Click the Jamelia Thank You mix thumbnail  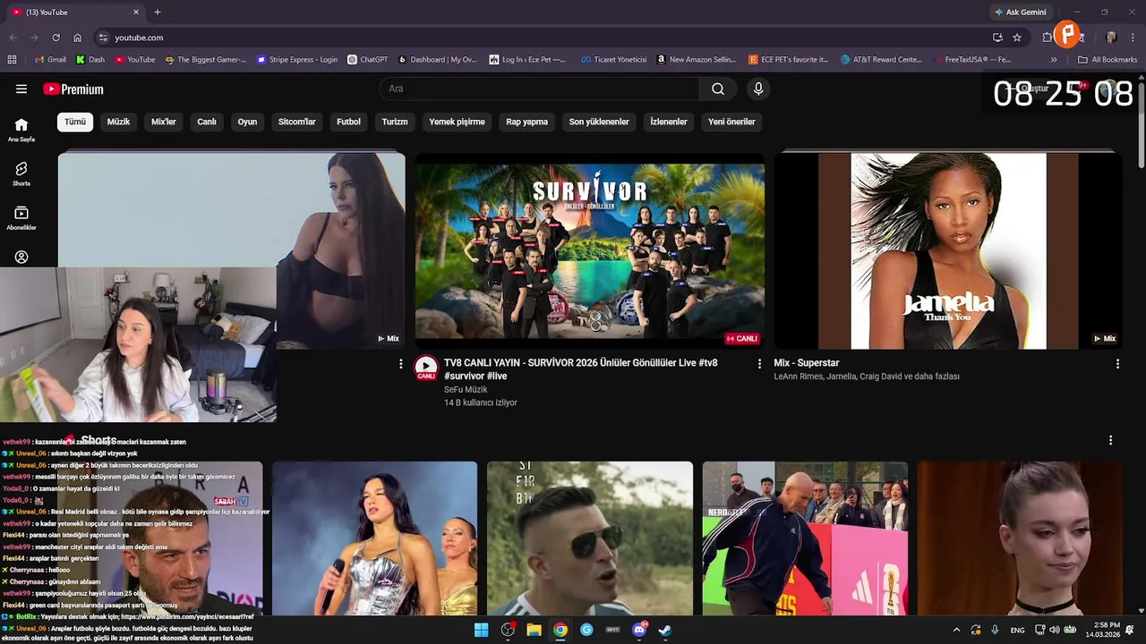pos(948,250)
